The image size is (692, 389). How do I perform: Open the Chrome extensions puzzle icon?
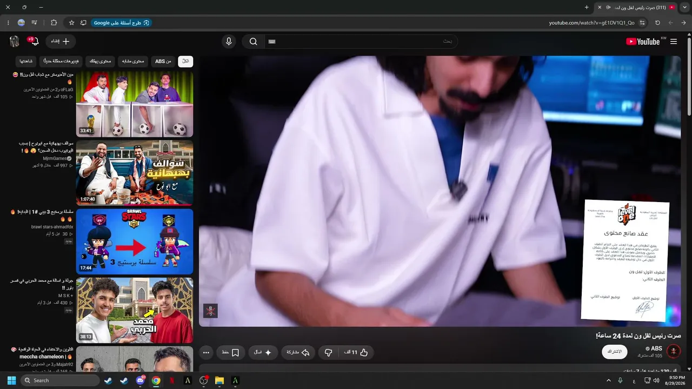54,23
